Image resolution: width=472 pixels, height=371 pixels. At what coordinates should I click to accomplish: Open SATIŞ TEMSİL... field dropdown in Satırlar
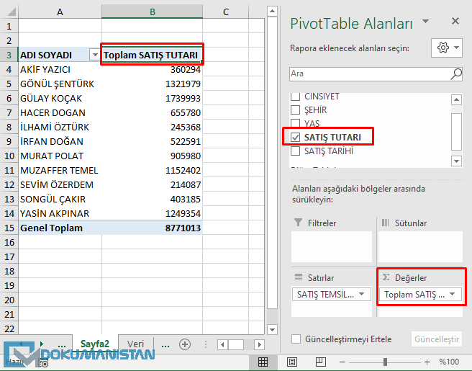[362, 294]
